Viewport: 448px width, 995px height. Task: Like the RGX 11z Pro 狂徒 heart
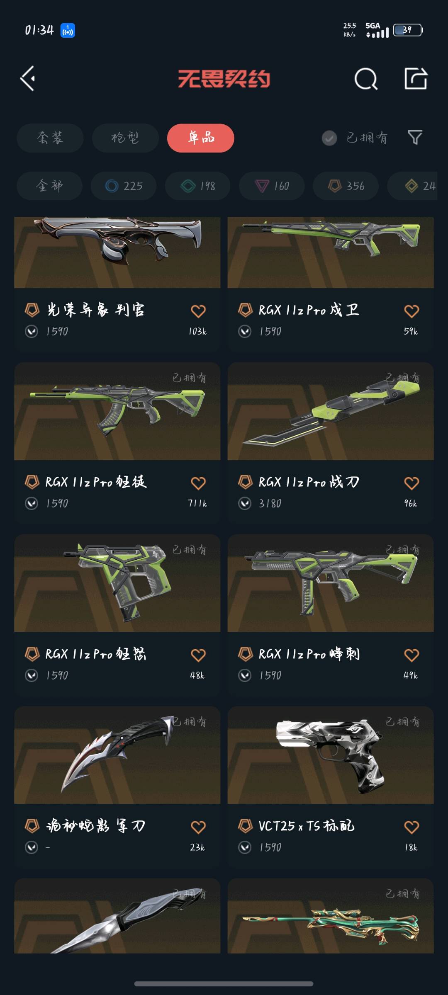click(198, 483)
